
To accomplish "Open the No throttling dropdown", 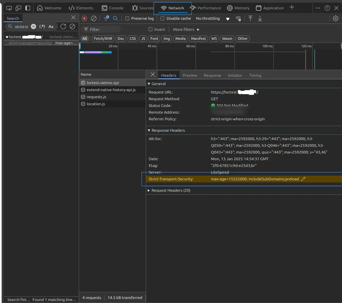I will (213, 18).
